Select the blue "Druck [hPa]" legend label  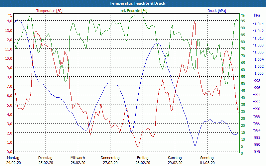point(216,11)
